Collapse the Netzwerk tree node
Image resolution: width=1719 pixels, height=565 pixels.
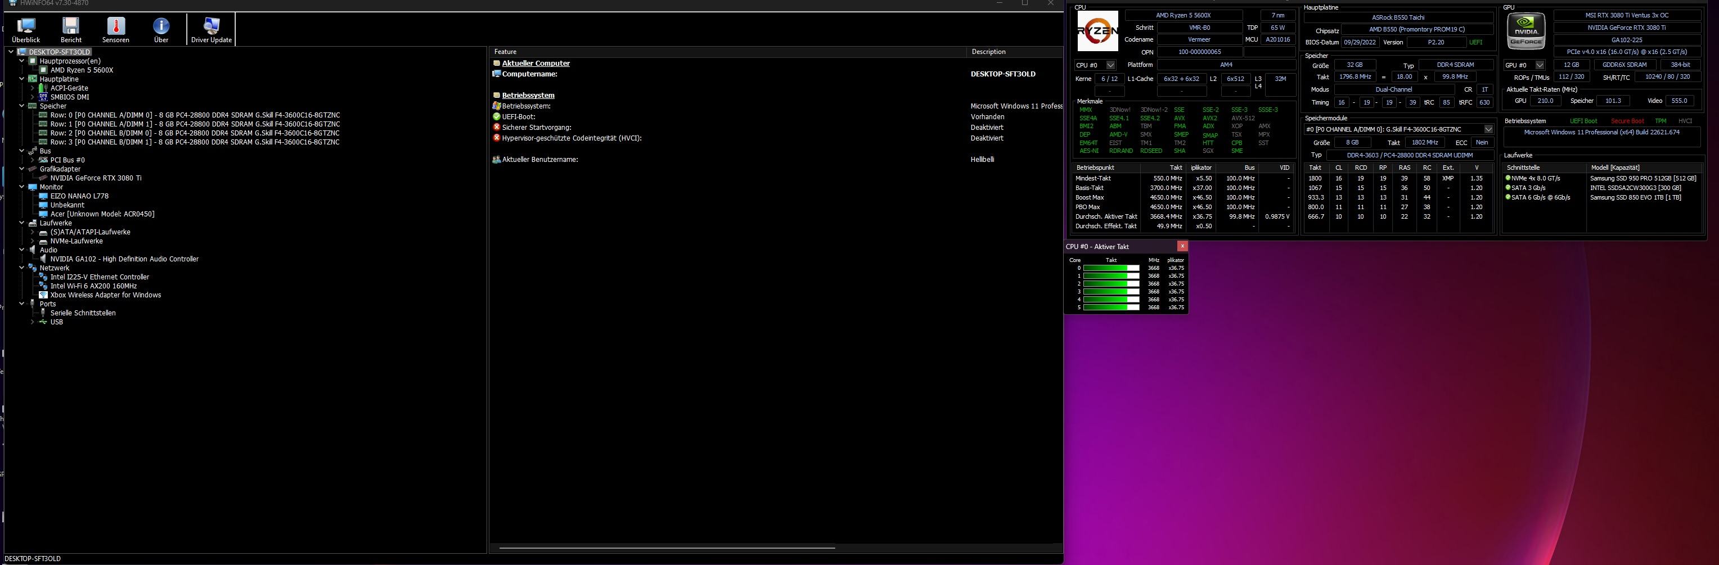coord(22,268)
